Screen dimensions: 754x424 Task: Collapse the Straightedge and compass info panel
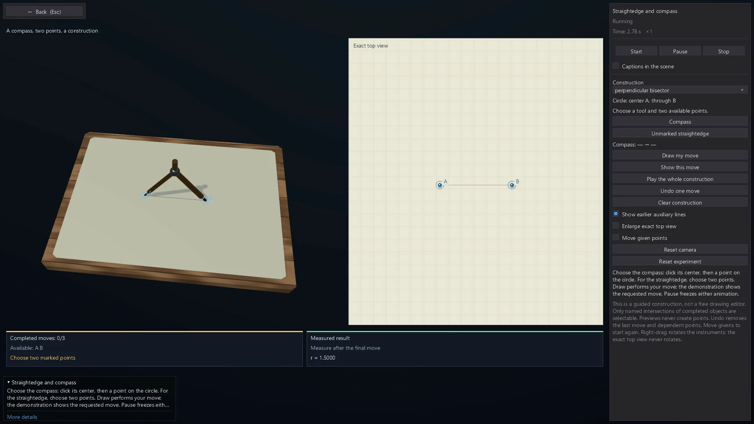tap(9, 382)
